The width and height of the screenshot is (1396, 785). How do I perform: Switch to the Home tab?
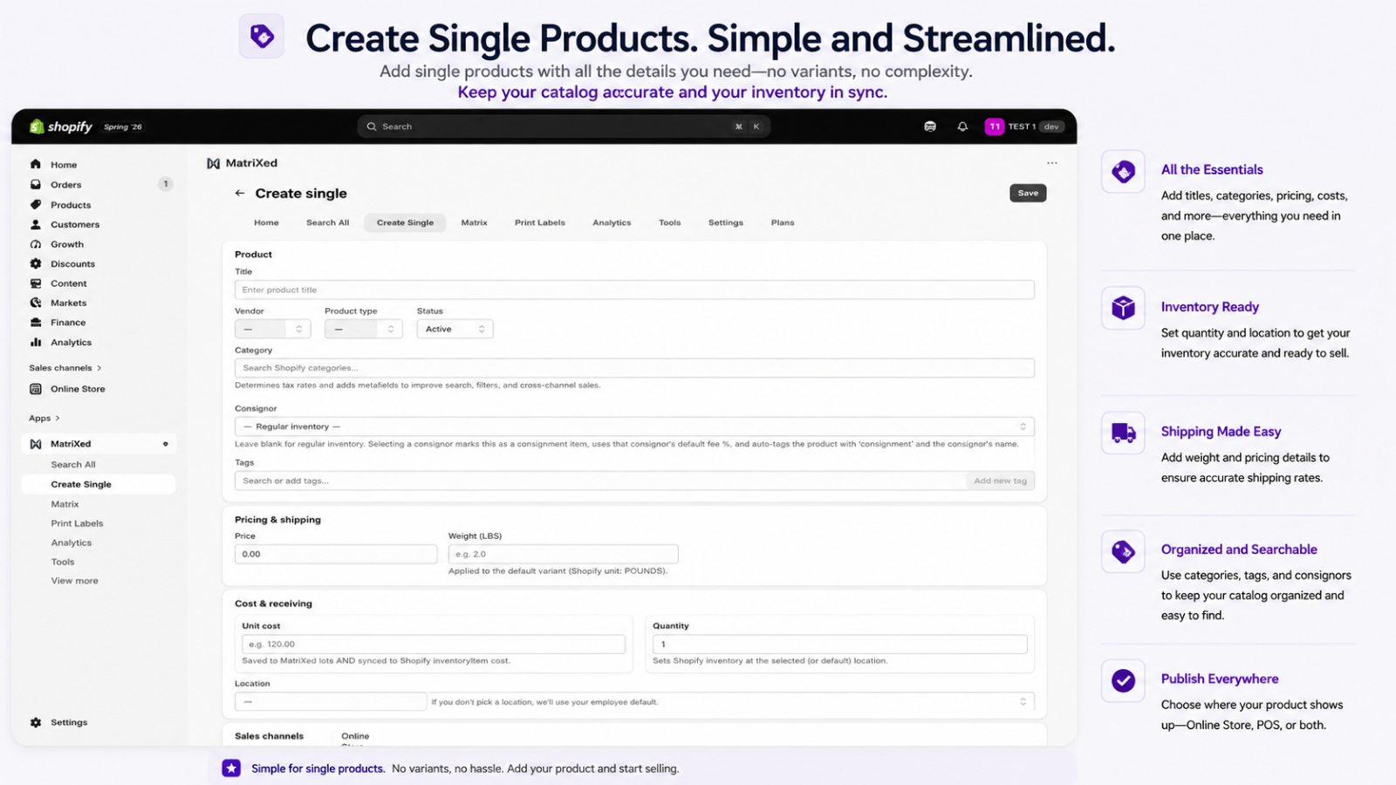tap(266, 222)
